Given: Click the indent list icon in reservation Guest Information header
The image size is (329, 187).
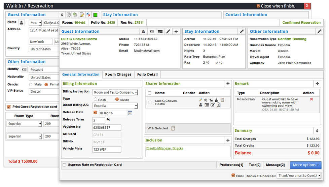Looking at the screenshot, I should click(152, 32).
